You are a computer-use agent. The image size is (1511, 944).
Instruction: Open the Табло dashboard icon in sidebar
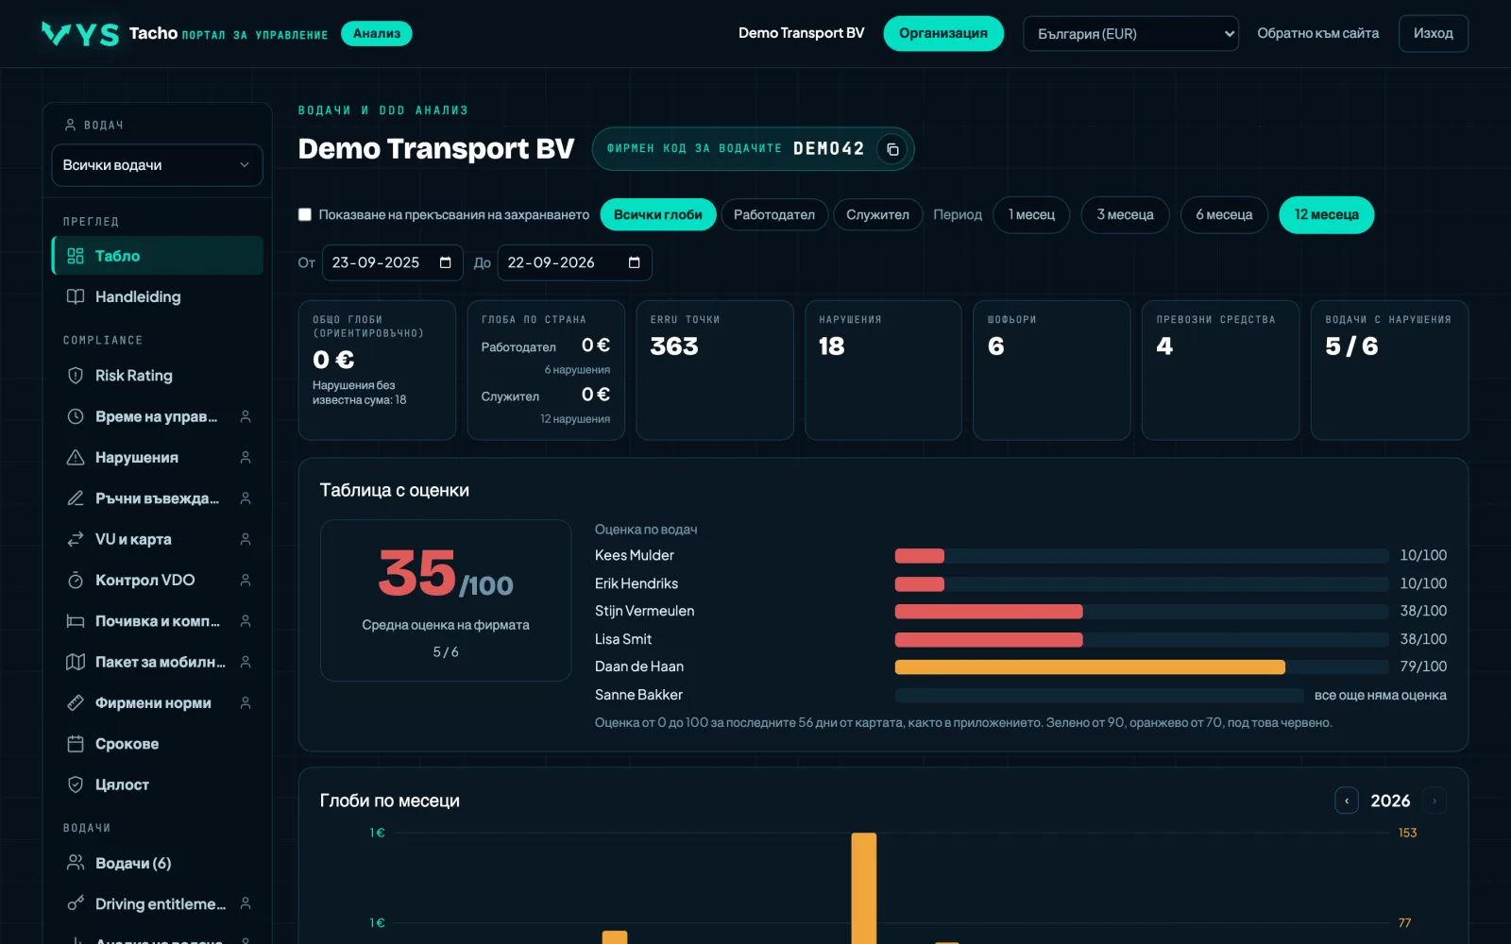click(76, 256)
